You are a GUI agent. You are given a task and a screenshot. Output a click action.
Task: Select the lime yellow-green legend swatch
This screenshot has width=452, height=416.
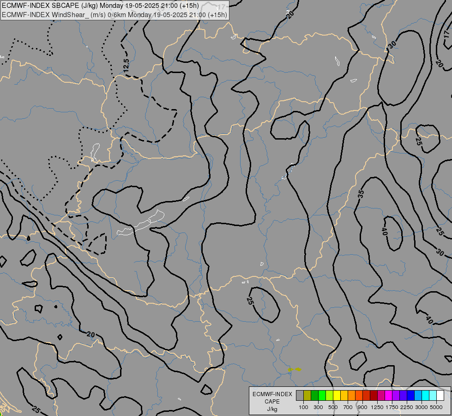click(330, 396)
